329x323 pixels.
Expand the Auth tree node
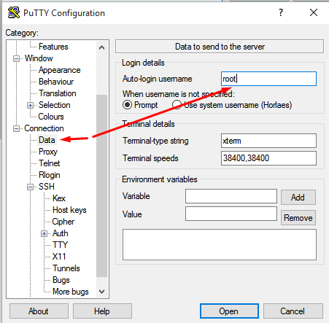point(44,233)
